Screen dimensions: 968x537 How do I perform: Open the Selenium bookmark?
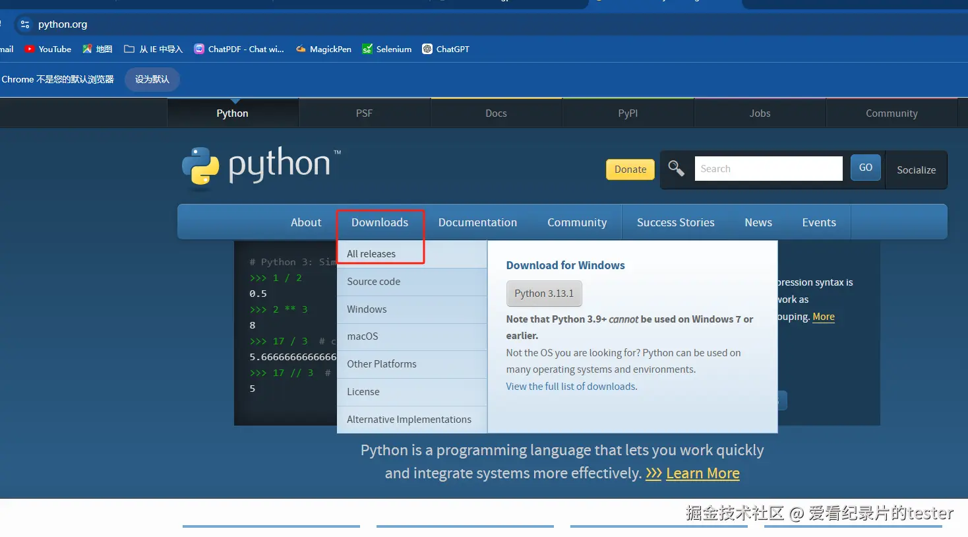click(x=386, y=49)
